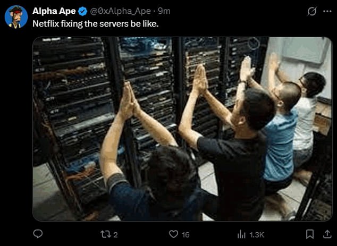Bookmark this post
337x246 pixels.
pos(310,234)
